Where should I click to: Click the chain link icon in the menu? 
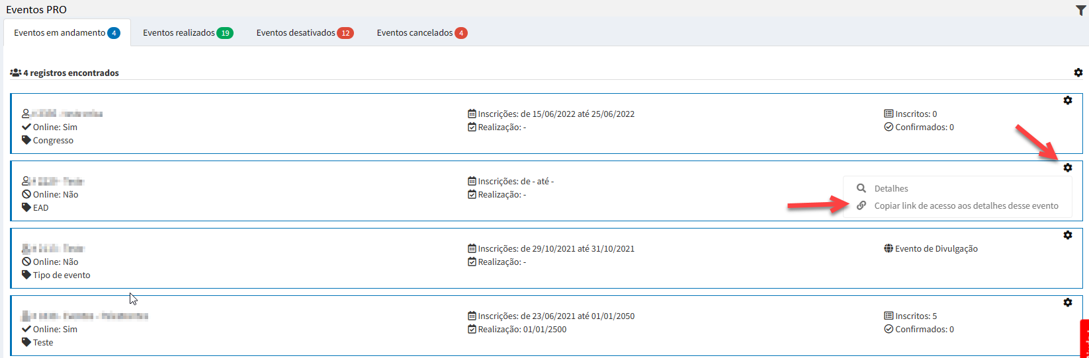point(861,205)
